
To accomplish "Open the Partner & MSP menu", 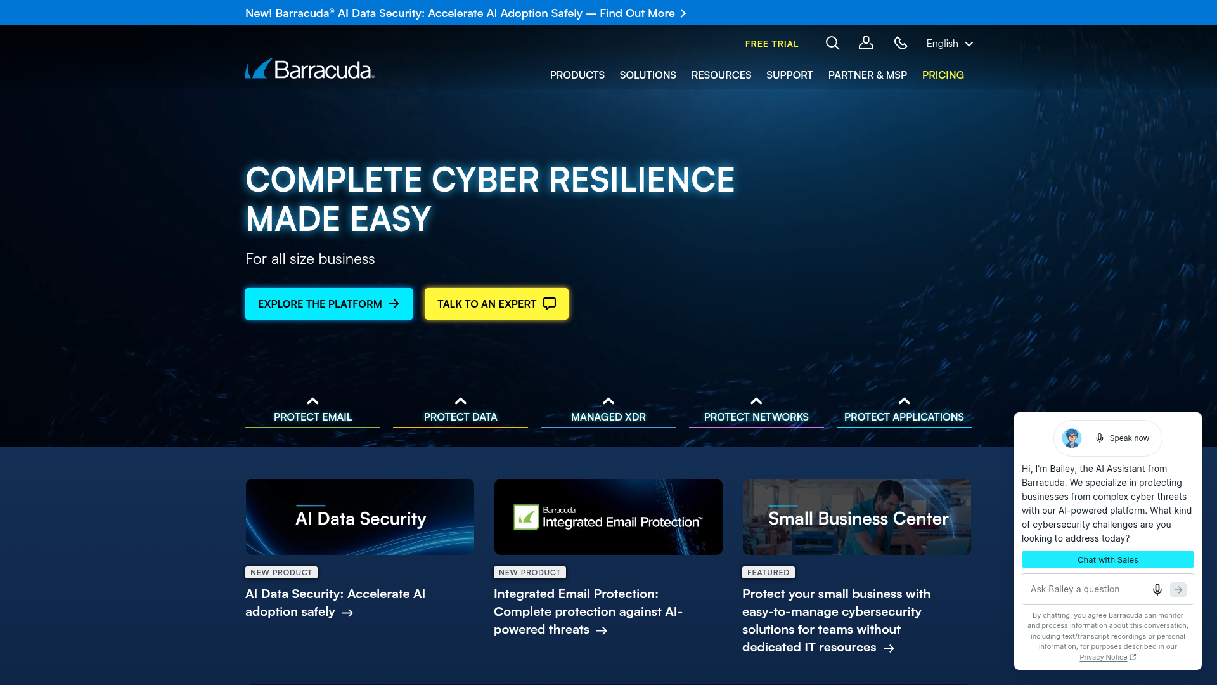I will 868,75.
